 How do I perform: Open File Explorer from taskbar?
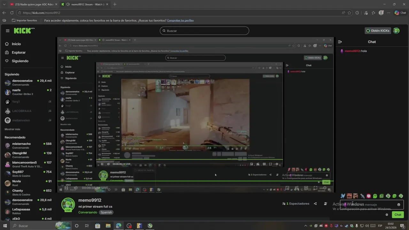(108, 226)
